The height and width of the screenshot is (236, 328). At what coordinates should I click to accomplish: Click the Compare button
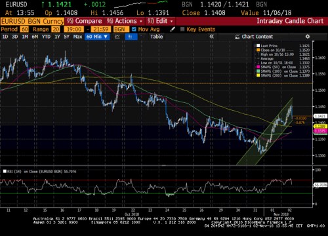pos(84,21)
